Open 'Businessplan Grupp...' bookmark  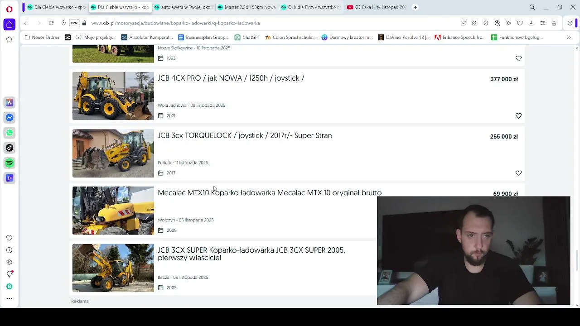tap(203, 38)
